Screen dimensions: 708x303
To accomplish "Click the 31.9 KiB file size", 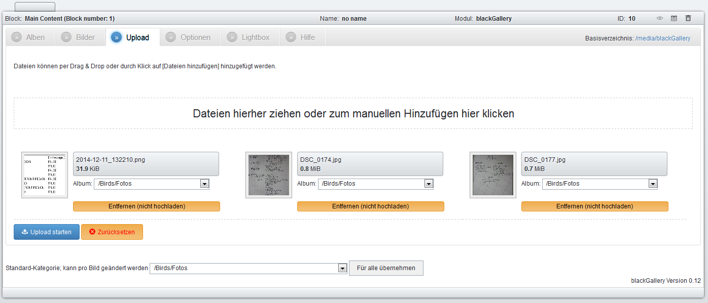I will 88,168.
